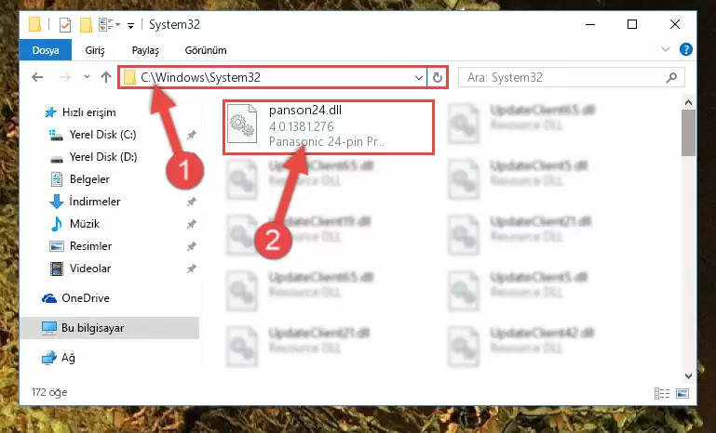The image size is (716, 433).
Task: Open the Paylaş ribbon tab
Action: click(145, 50)
